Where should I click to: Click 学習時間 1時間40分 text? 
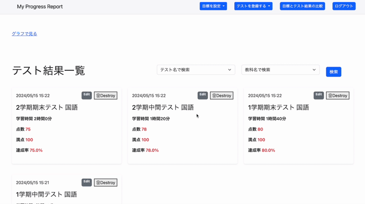click(267, 119)
